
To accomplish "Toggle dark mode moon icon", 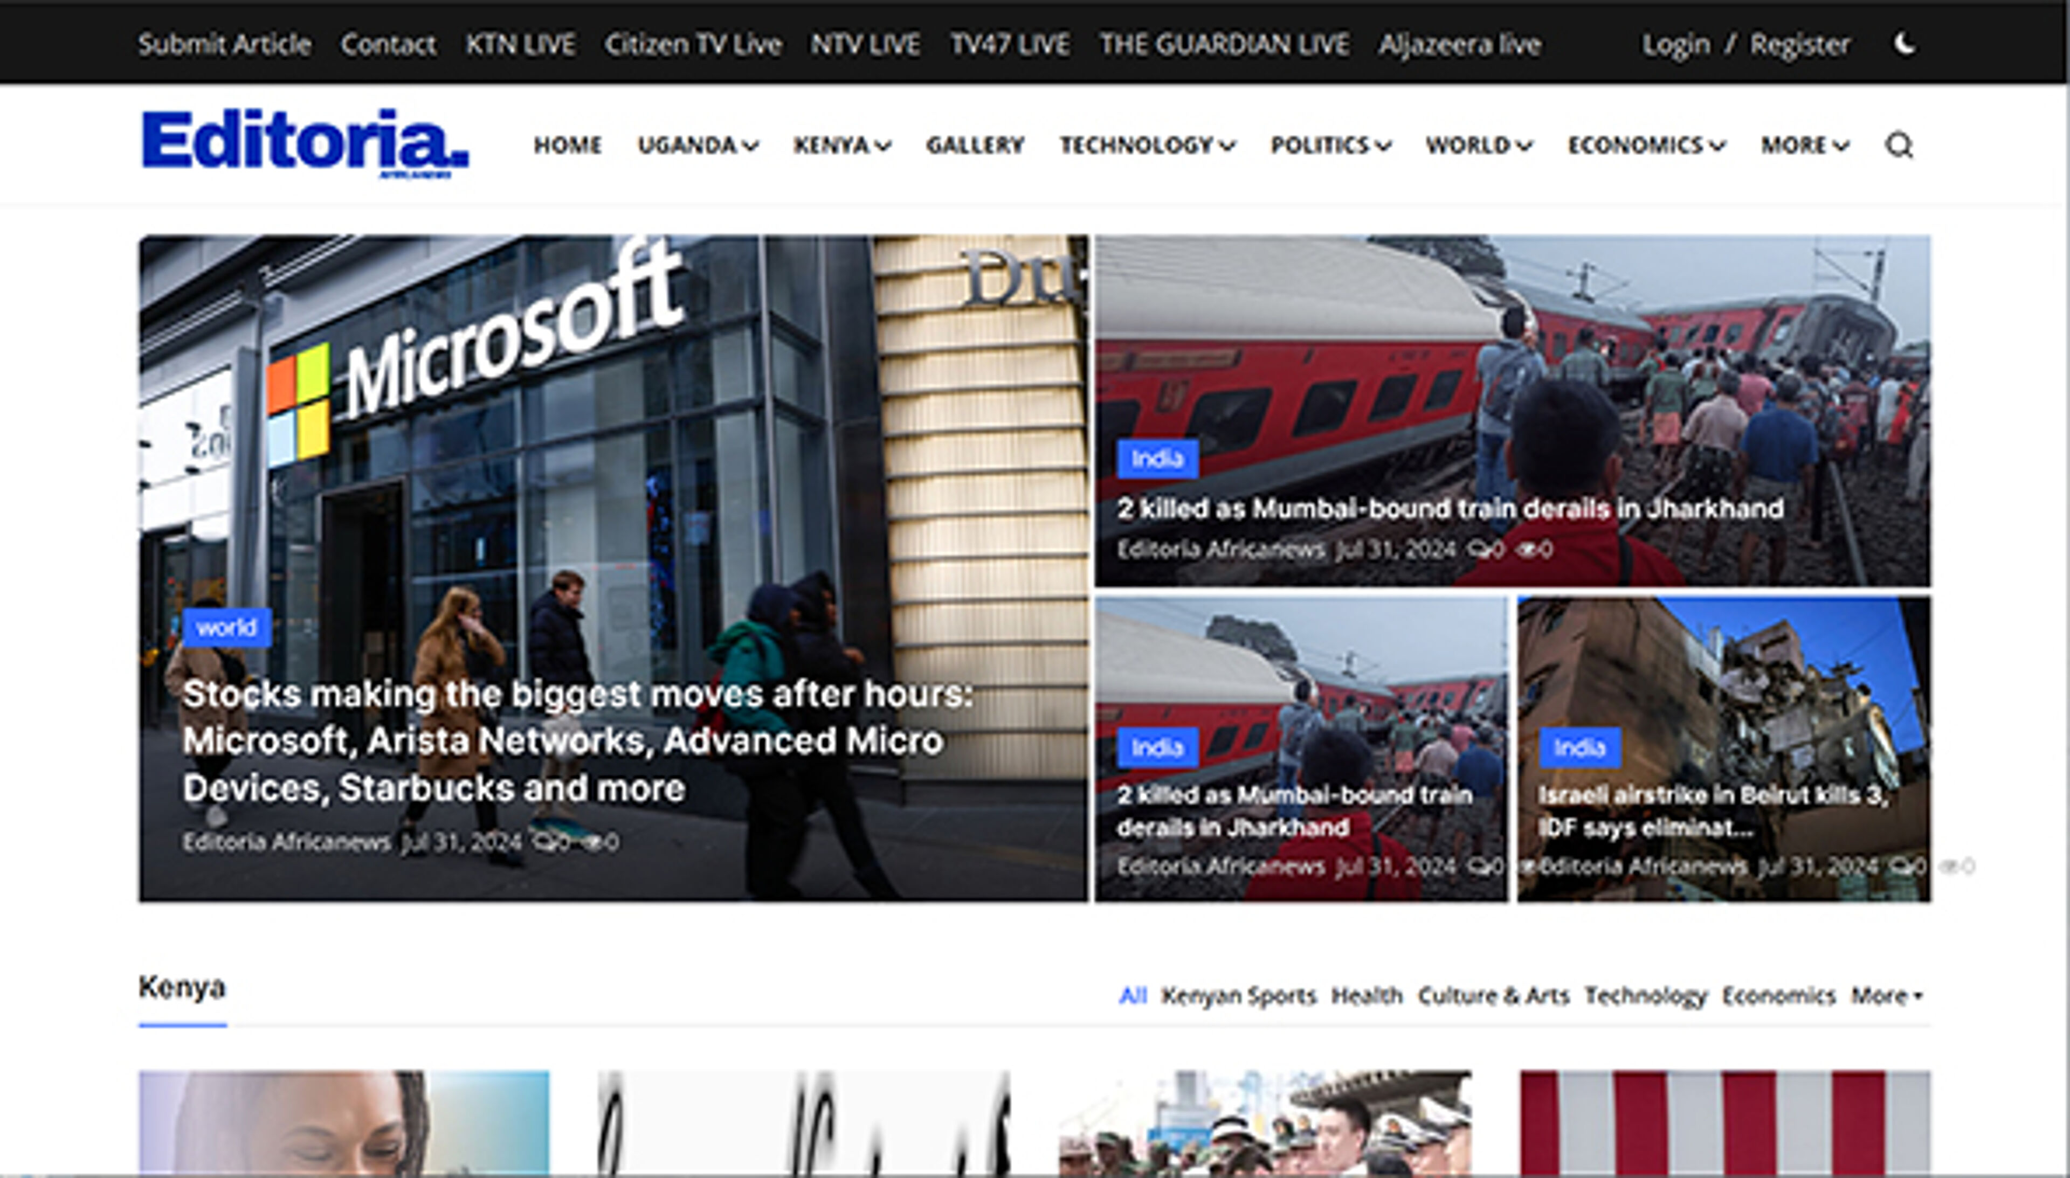I will point(1905,44).
